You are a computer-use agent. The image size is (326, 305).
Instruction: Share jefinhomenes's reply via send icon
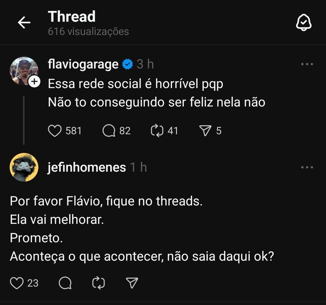132,283
